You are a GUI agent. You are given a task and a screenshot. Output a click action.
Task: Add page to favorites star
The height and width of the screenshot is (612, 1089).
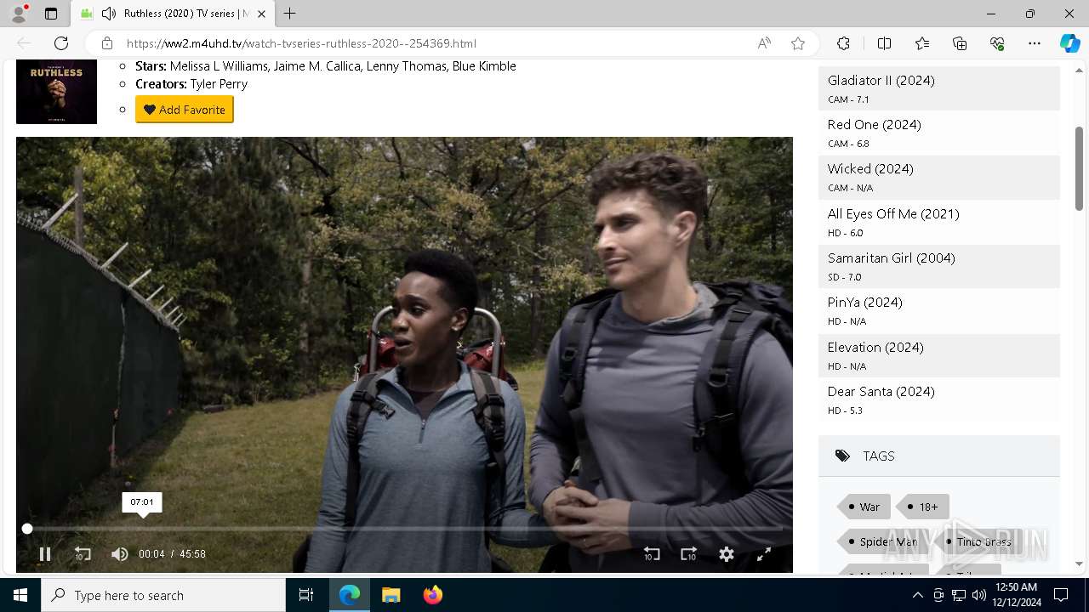tap(798, 43)
